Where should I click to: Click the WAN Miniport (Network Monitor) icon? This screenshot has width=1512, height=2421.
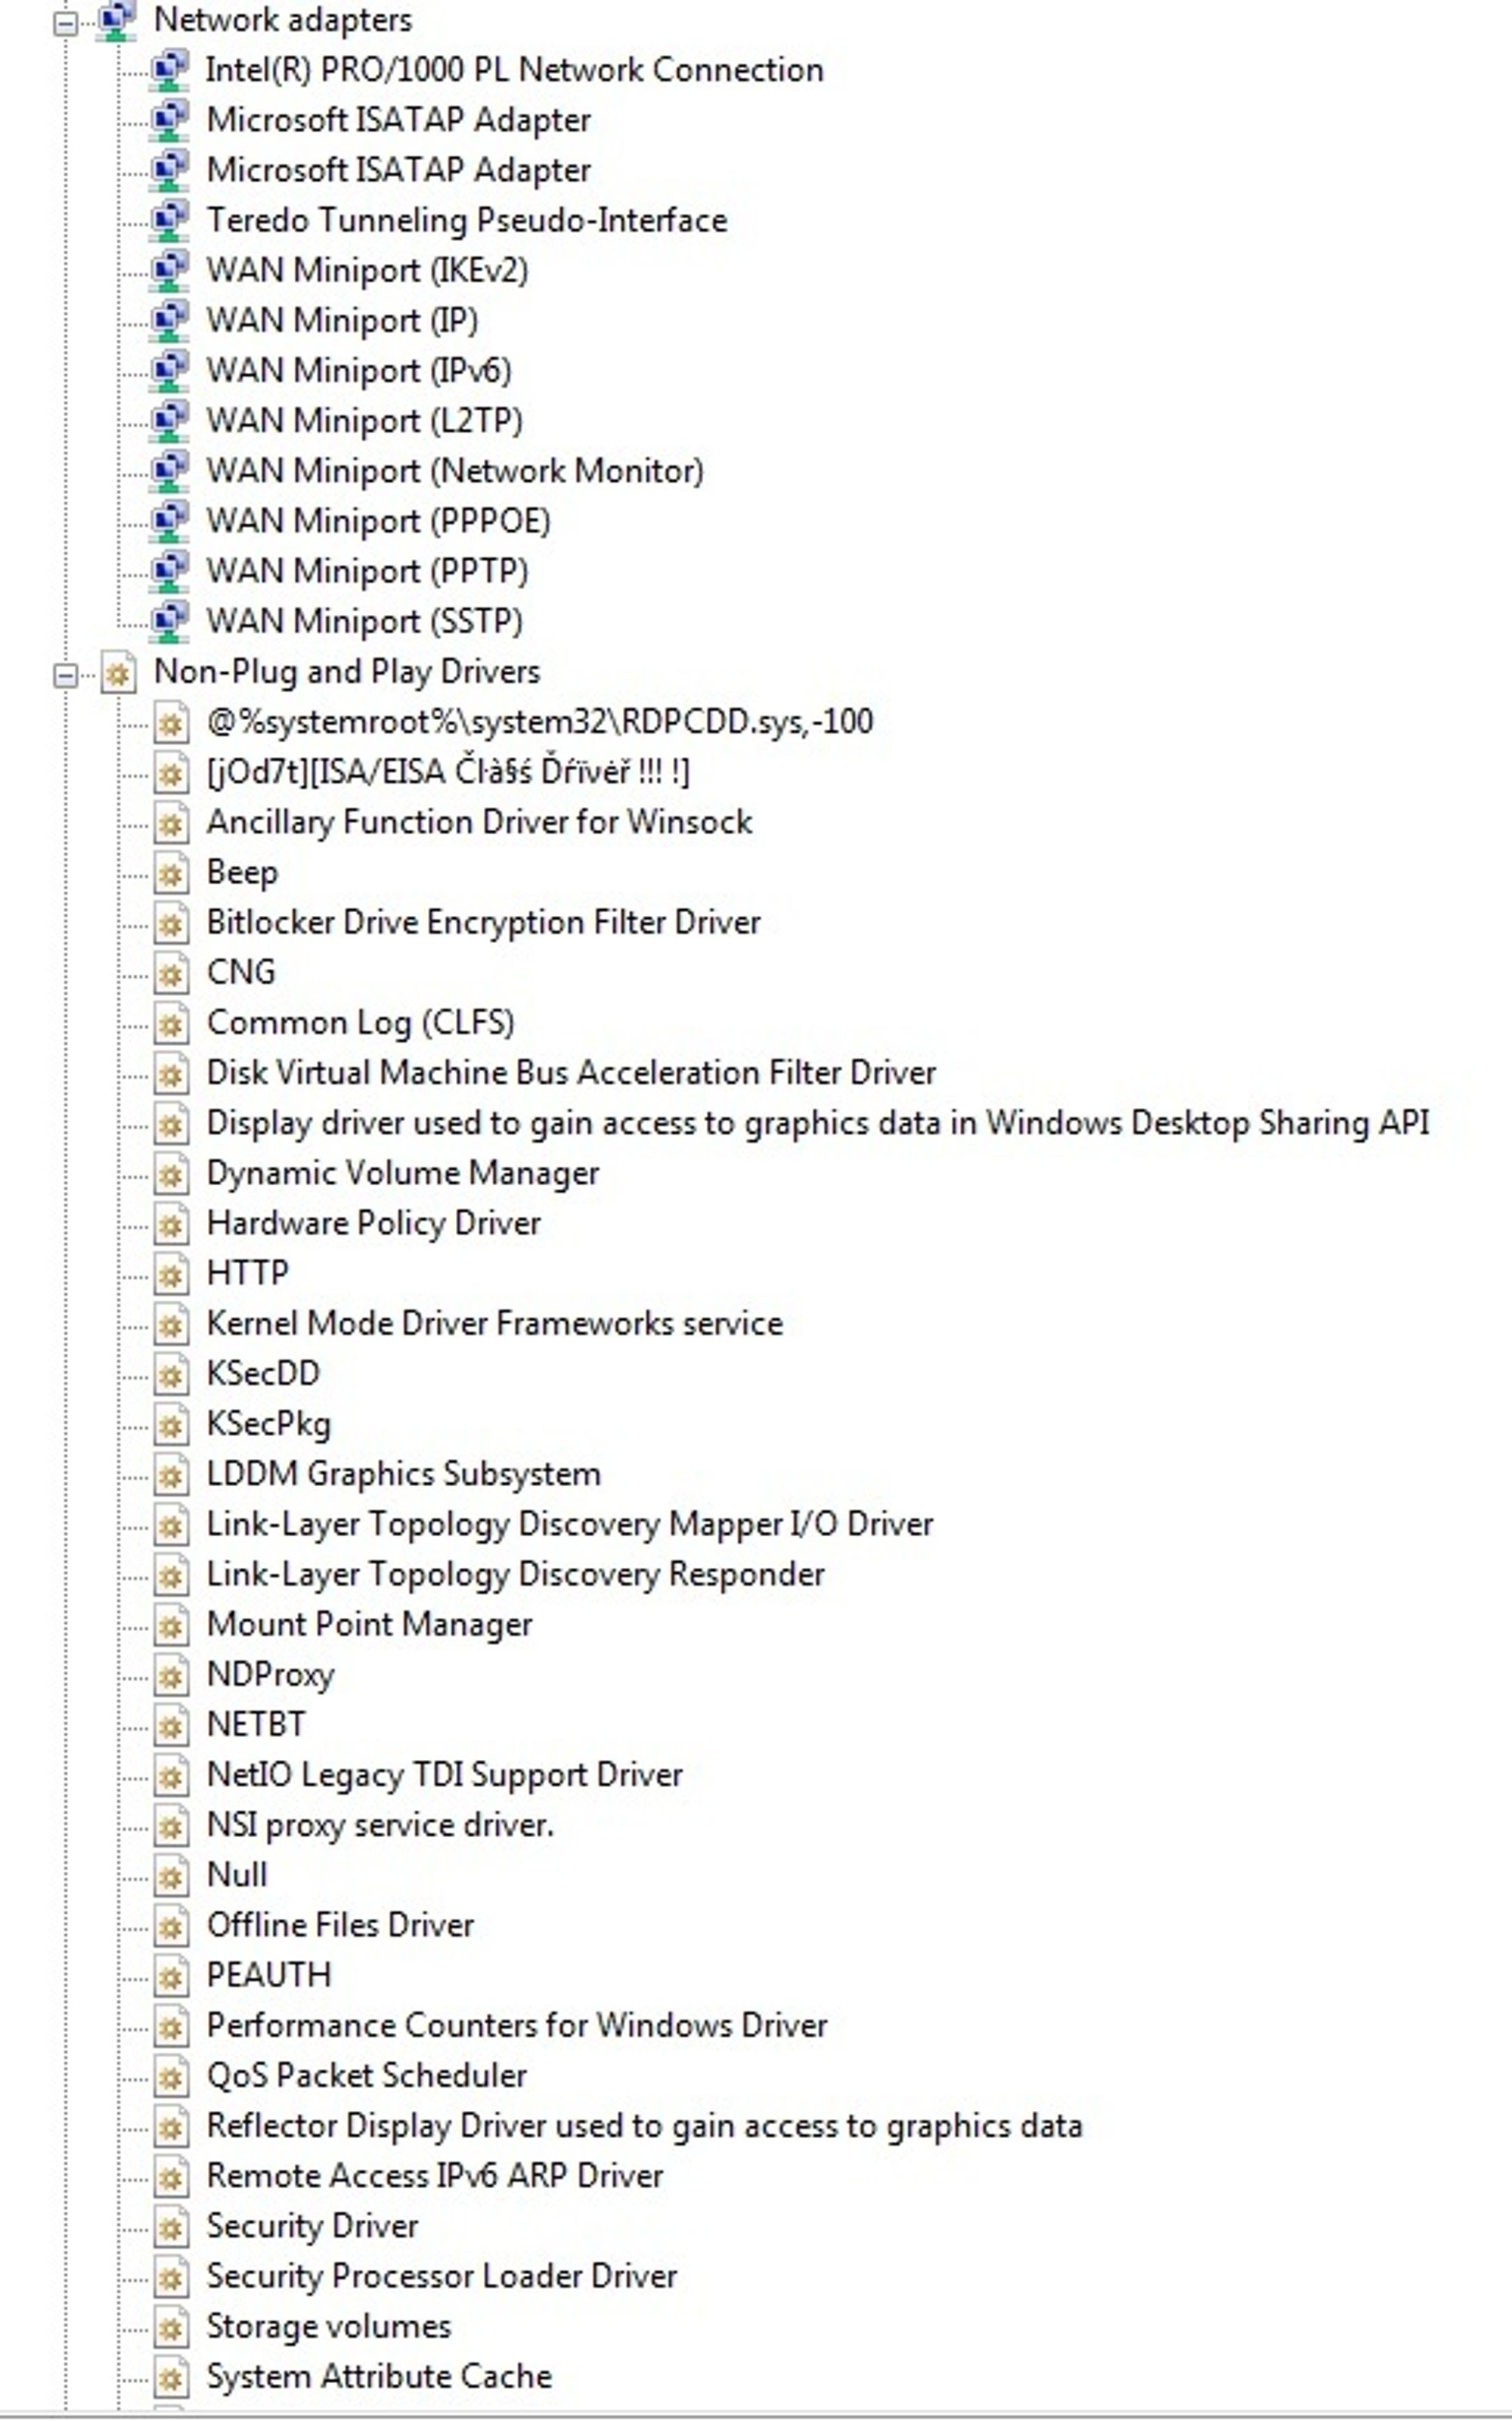pyautogui.click(x=169, y=471)
